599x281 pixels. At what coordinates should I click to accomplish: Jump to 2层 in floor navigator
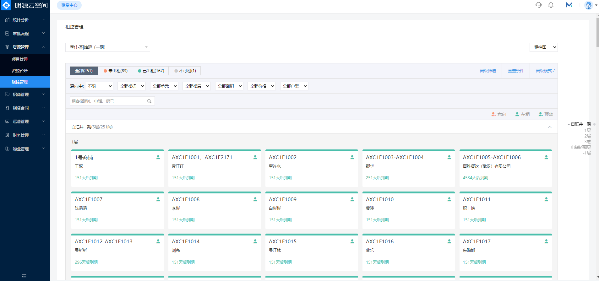click(587, 136)
